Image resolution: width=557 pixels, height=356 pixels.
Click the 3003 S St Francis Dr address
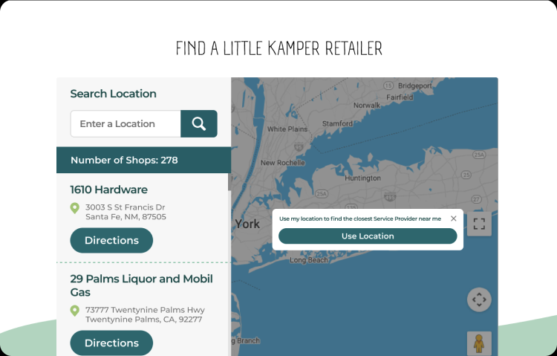(x=126, y=212)
